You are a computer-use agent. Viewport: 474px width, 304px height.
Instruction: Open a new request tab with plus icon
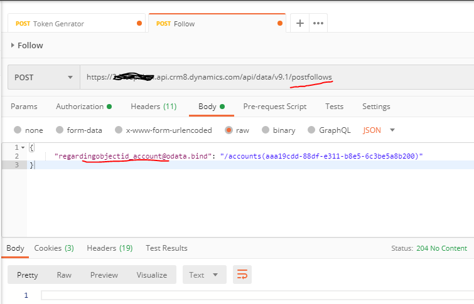pyautogui.click(x=299, y=23)
